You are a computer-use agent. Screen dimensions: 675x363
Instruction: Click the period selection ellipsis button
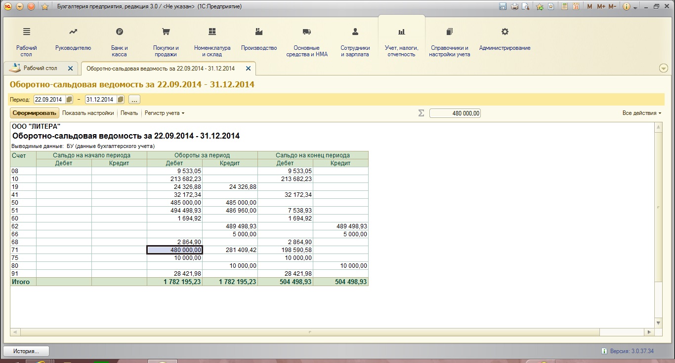point(134,100)
